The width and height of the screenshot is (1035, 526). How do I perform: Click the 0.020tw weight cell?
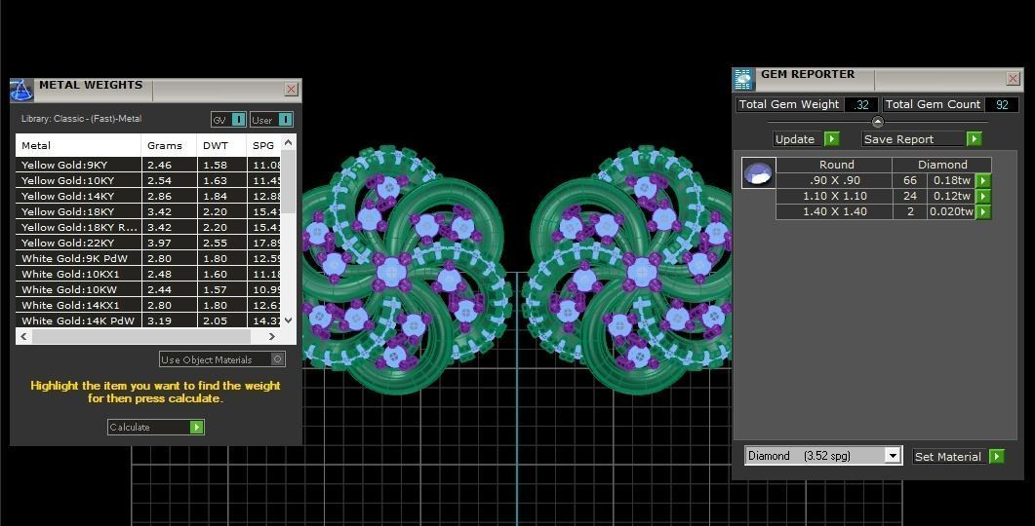coord(951,211)
